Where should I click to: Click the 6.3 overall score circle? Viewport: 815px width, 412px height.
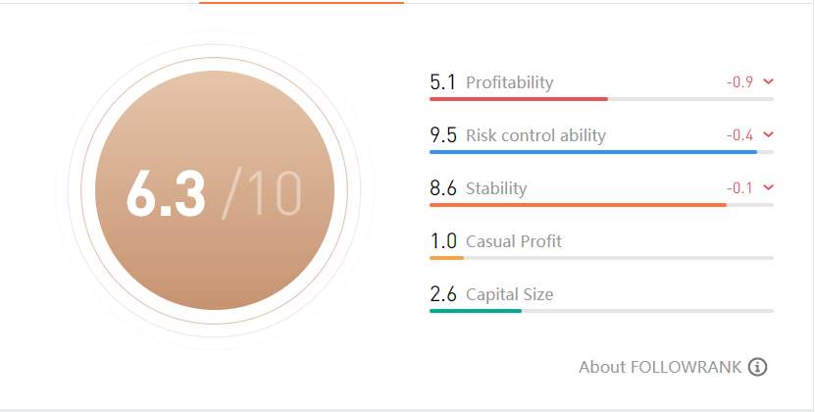click(x=215, y=190)
